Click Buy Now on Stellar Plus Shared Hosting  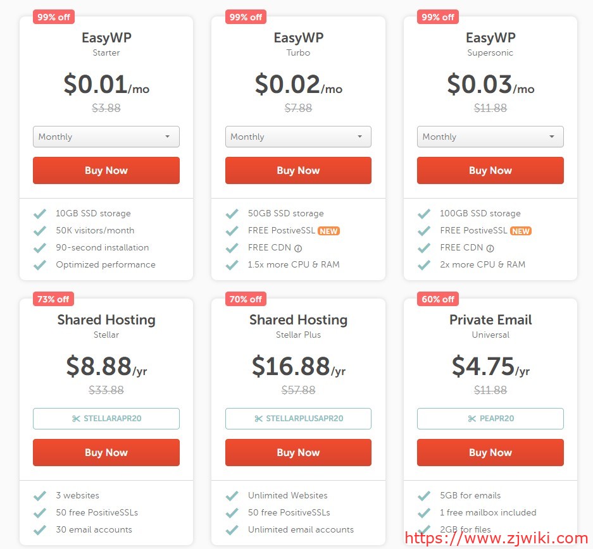click(298, 452)
